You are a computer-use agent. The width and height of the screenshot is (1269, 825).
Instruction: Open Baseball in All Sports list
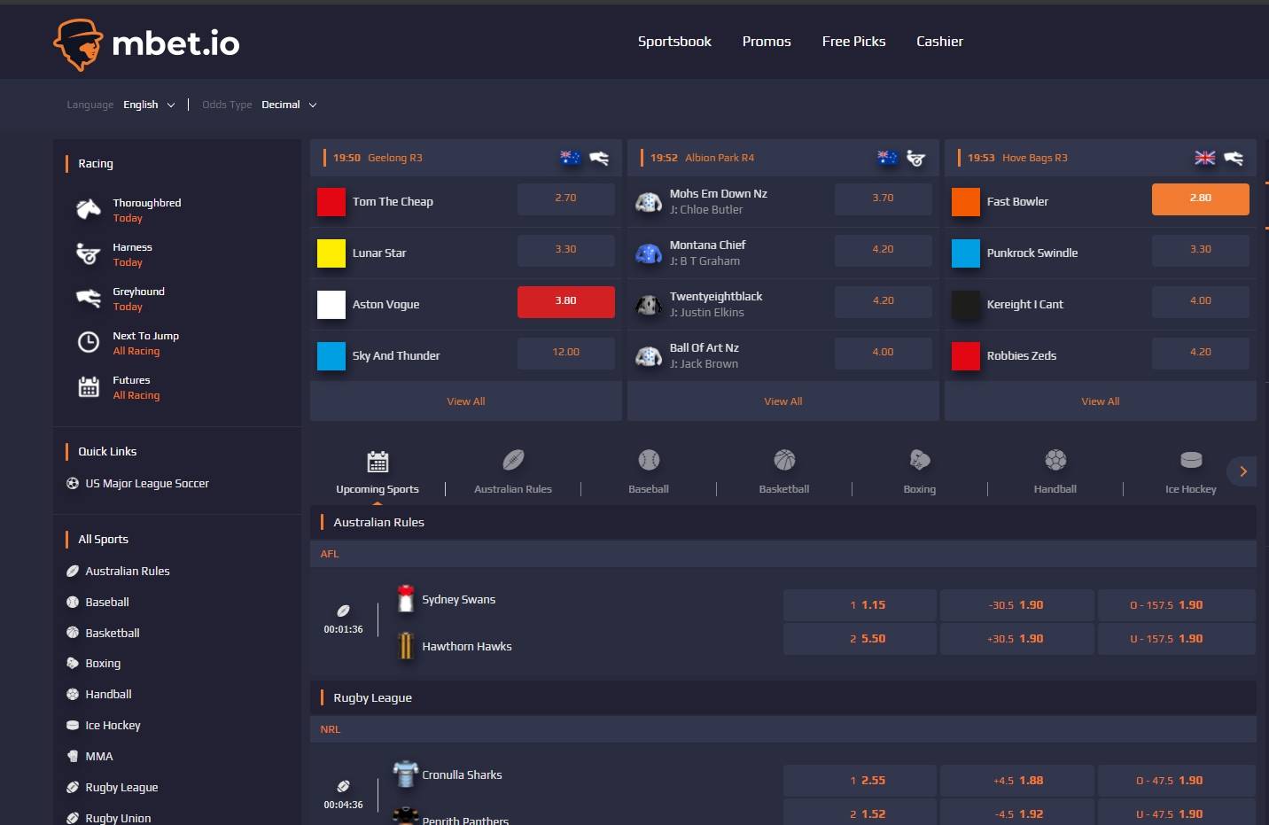[x=107, y=603]
